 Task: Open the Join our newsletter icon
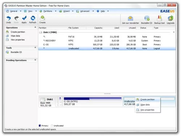click(130, 18)
